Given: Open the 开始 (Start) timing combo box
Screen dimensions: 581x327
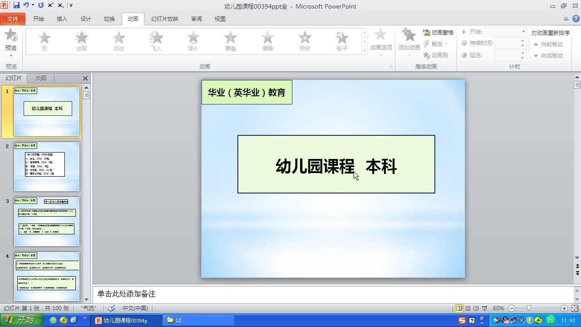Looking at the screenshot, I should 505,32.
